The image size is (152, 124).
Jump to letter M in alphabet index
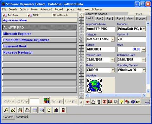pyautogui.click(x=81, y=56)
